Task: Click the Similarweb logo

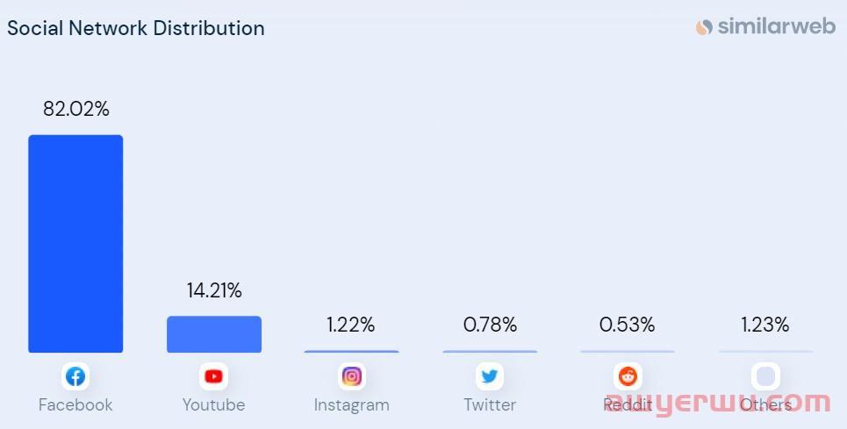Action: pos(765,27)
